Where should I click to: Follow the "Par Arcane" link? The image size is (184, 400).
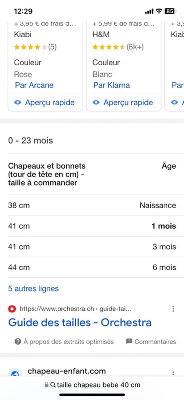[x=34, y=85]
